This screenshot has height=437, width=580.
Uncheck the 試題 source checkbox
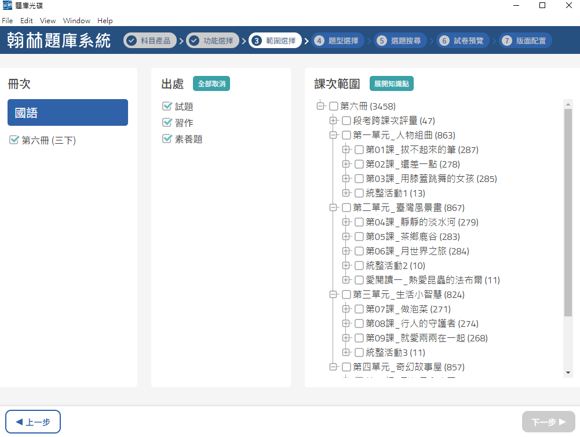point(167,106)
